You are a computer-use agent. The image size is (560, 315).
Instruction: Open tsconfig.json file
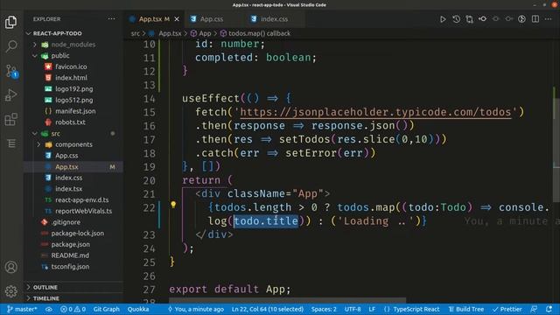point(73,267)
